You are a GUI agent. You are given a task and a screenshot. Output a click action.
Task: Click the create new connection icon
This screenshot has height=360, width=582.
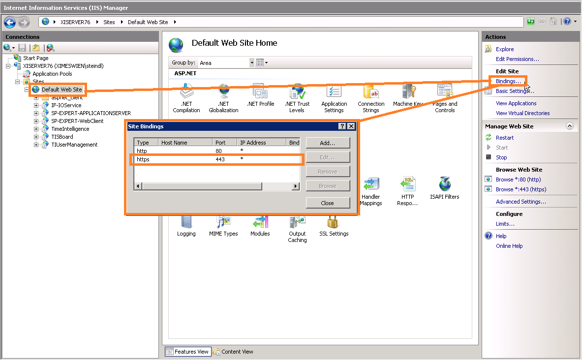tap(8, 48)
